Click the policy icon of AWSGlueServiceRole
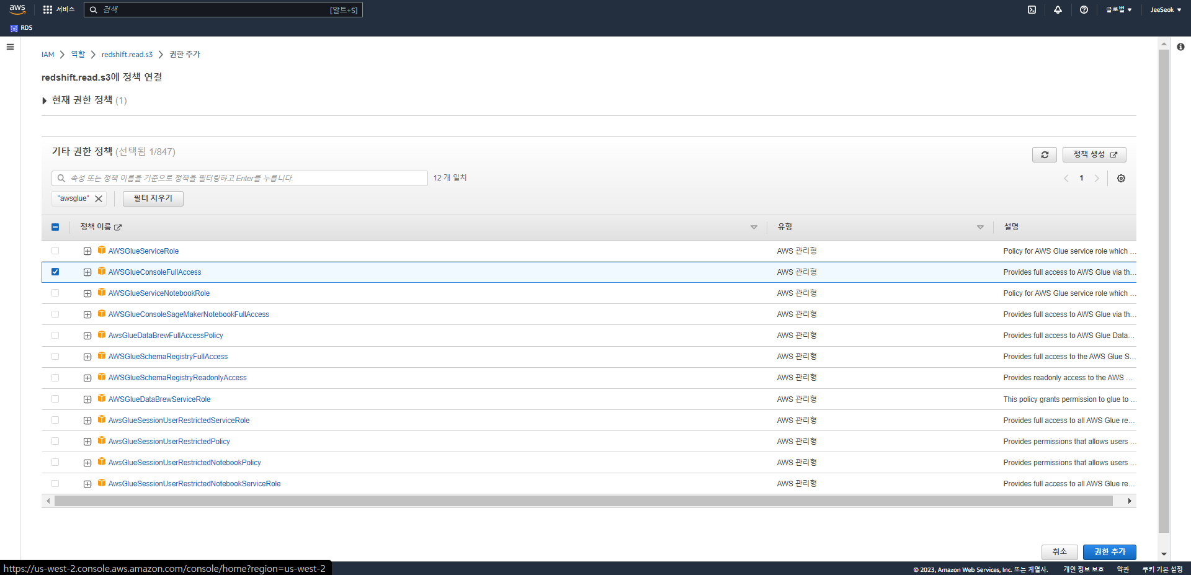This screenshot has width=1191, height=575. click(x=102, y=250)
